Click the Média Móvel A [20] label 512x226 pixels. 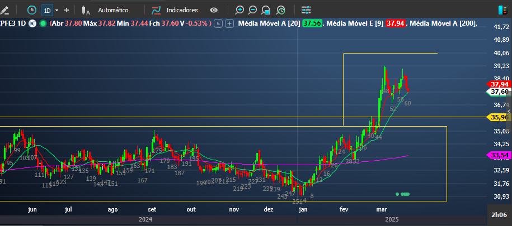269,23
